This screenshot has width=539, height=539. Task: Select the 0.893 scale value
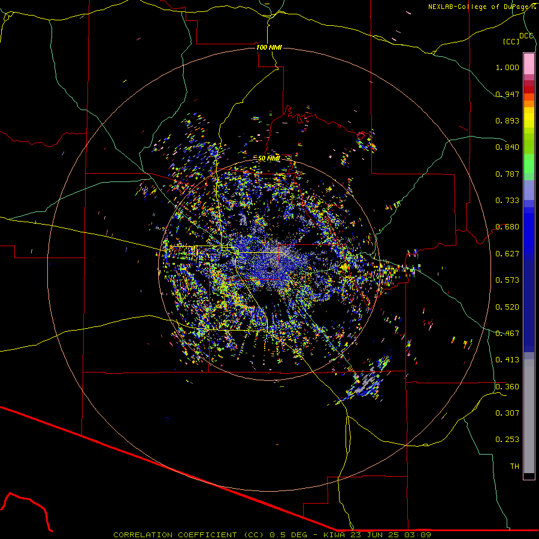pos(507,120)
